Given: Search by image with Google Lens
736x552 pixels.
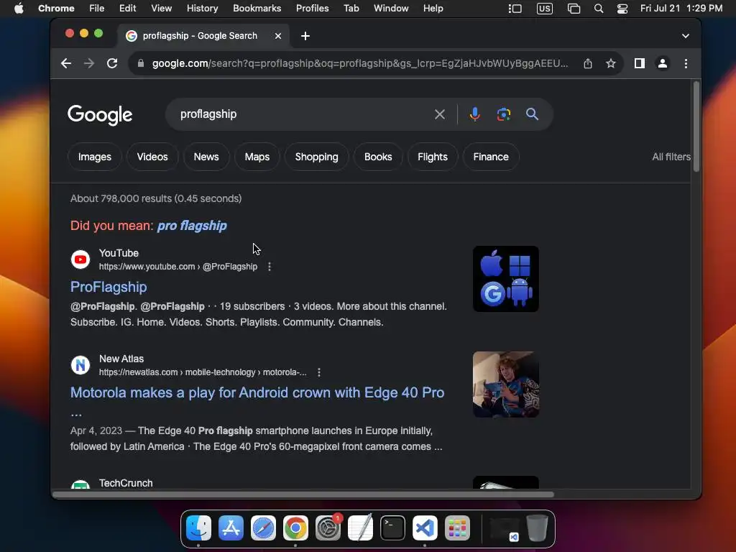Looking at the screenshot, I should pyautogui.click(x=504, y=114).
